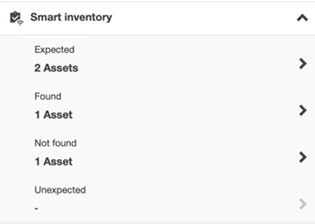Select the Unexpected label

[60, 190]
